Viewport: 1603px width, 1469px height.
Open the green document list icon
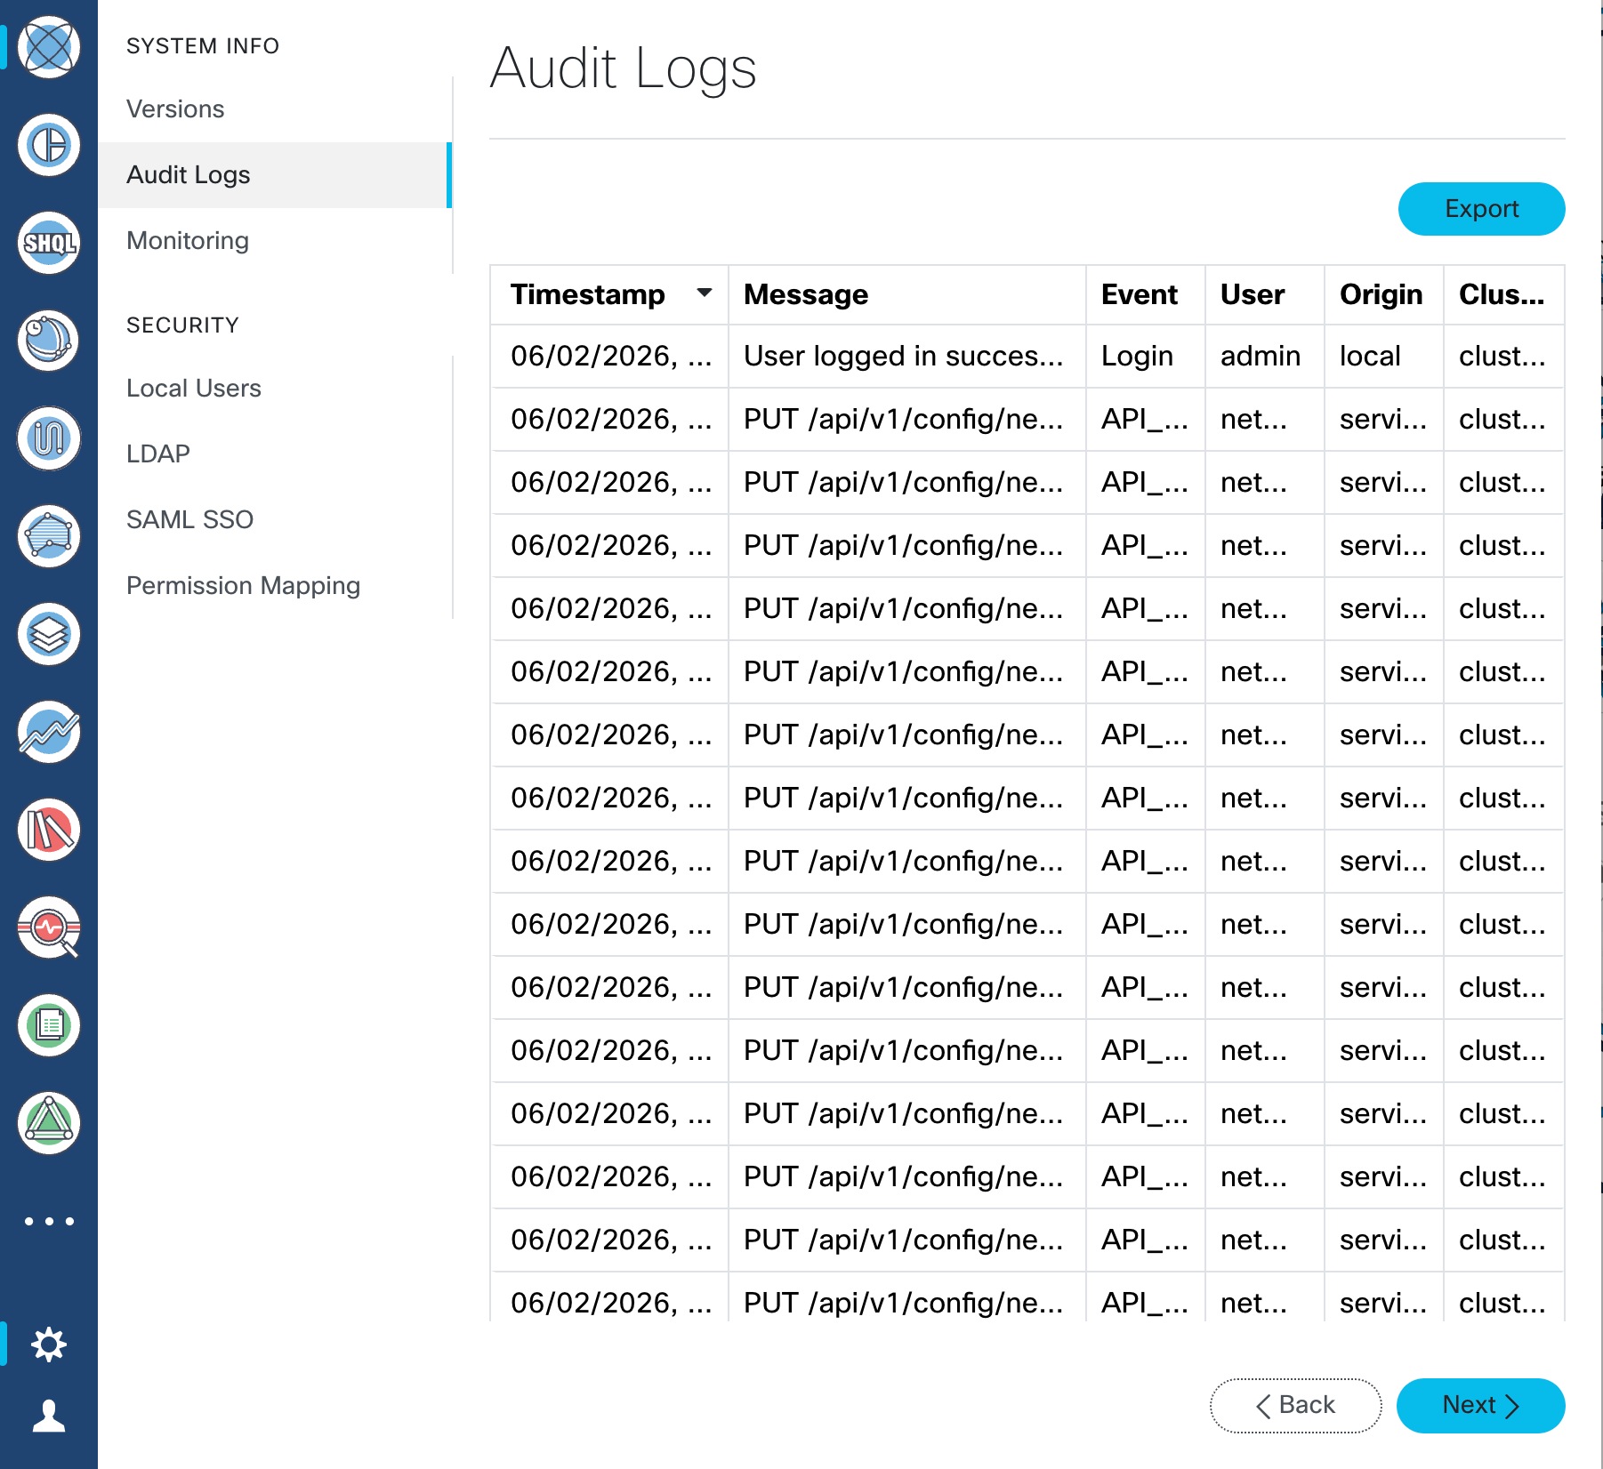tap(49, 1025)
